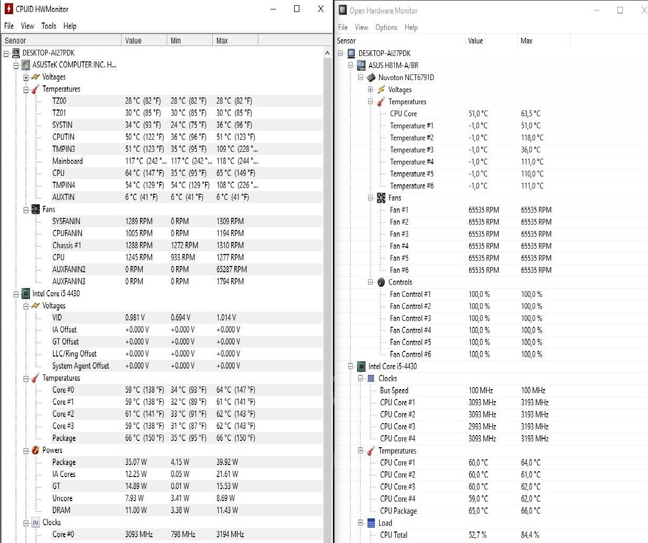Open the File menu in HWMonitor
The image size is (648, 543).
click(x=9, y=26)
